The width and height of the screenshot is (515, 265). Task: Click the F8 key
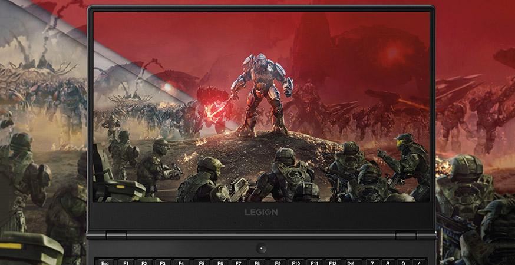point(257,263)
